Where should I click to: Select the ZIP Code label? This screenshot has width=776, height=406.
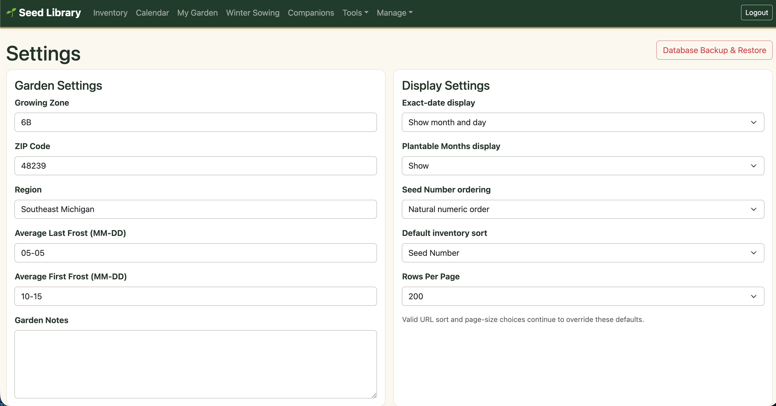(33, 146)
